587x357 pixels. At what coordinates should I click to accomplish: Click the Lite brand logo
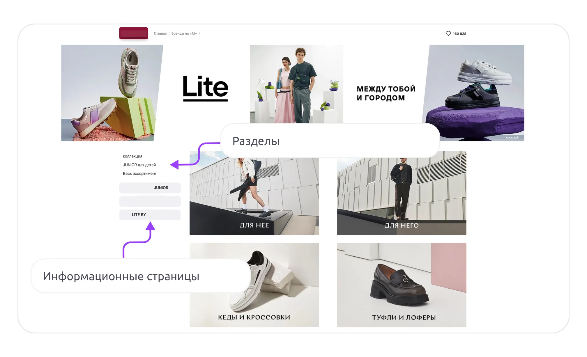coord(206,88)
